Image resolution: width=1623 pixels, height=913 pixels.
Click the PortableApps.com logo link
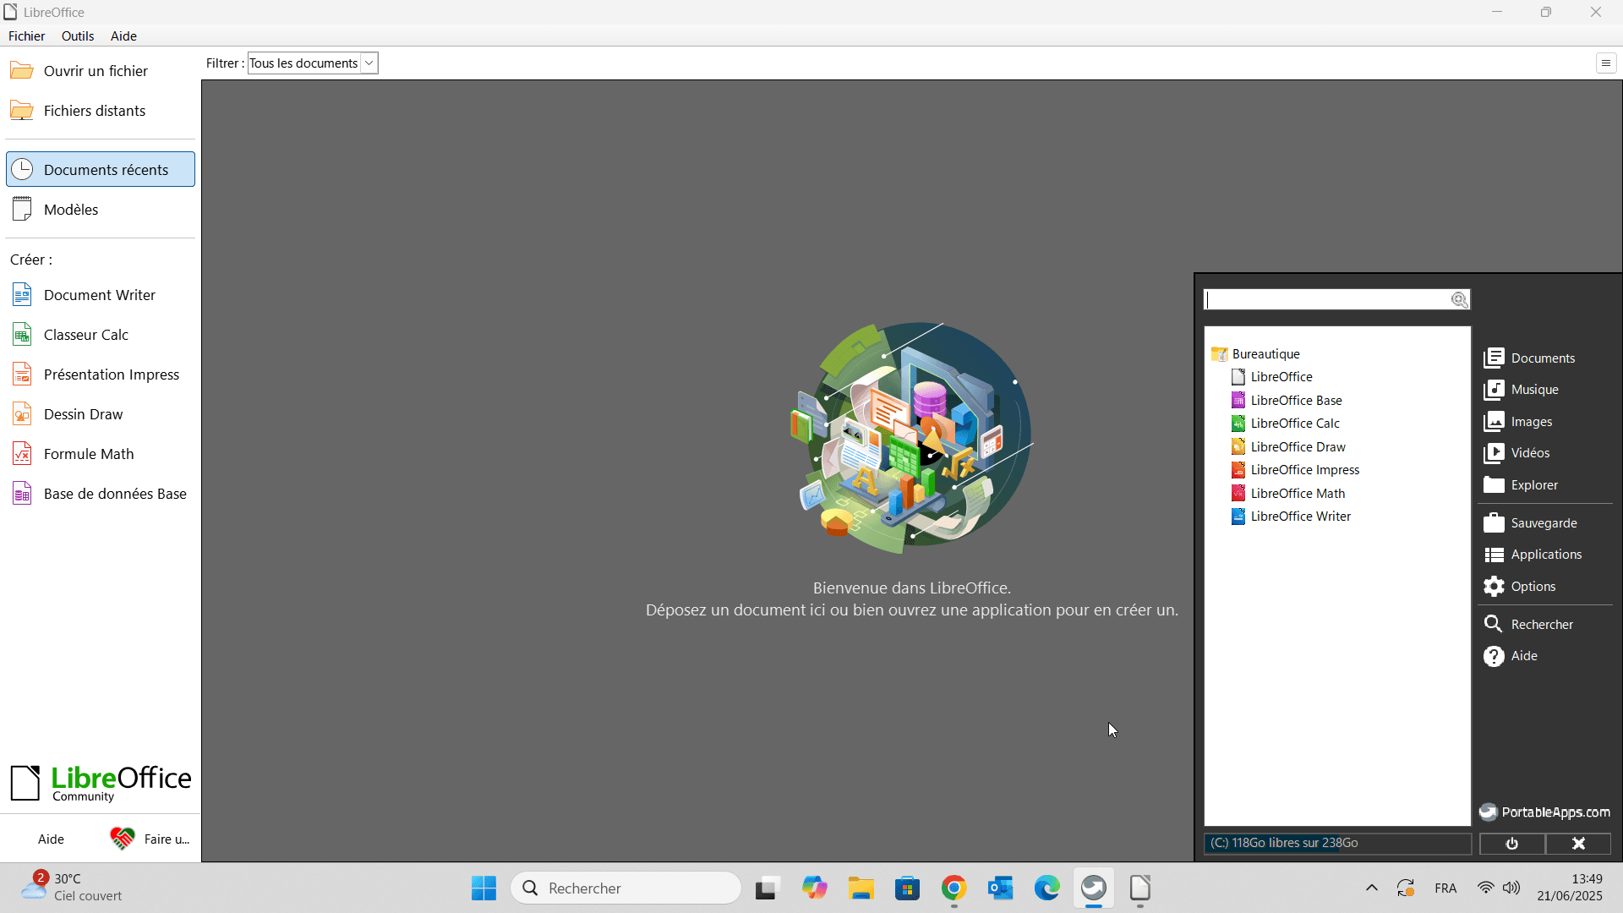tap(1544, 812)
